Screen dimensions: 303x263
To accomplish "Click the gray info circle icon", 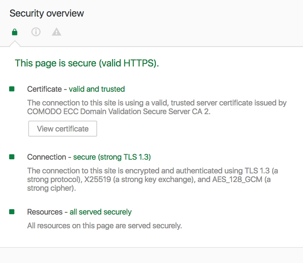I will coord(36,32).
